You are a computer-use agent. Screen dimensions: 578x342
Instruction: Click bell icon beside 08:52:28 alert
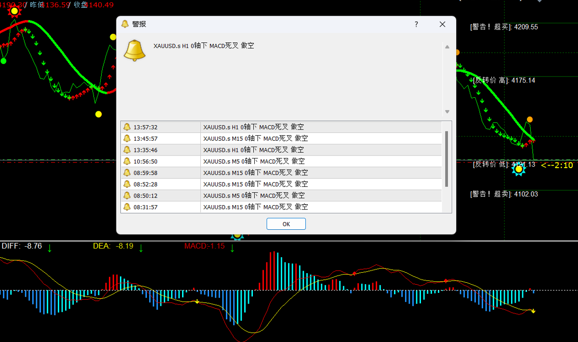[127, 184]
